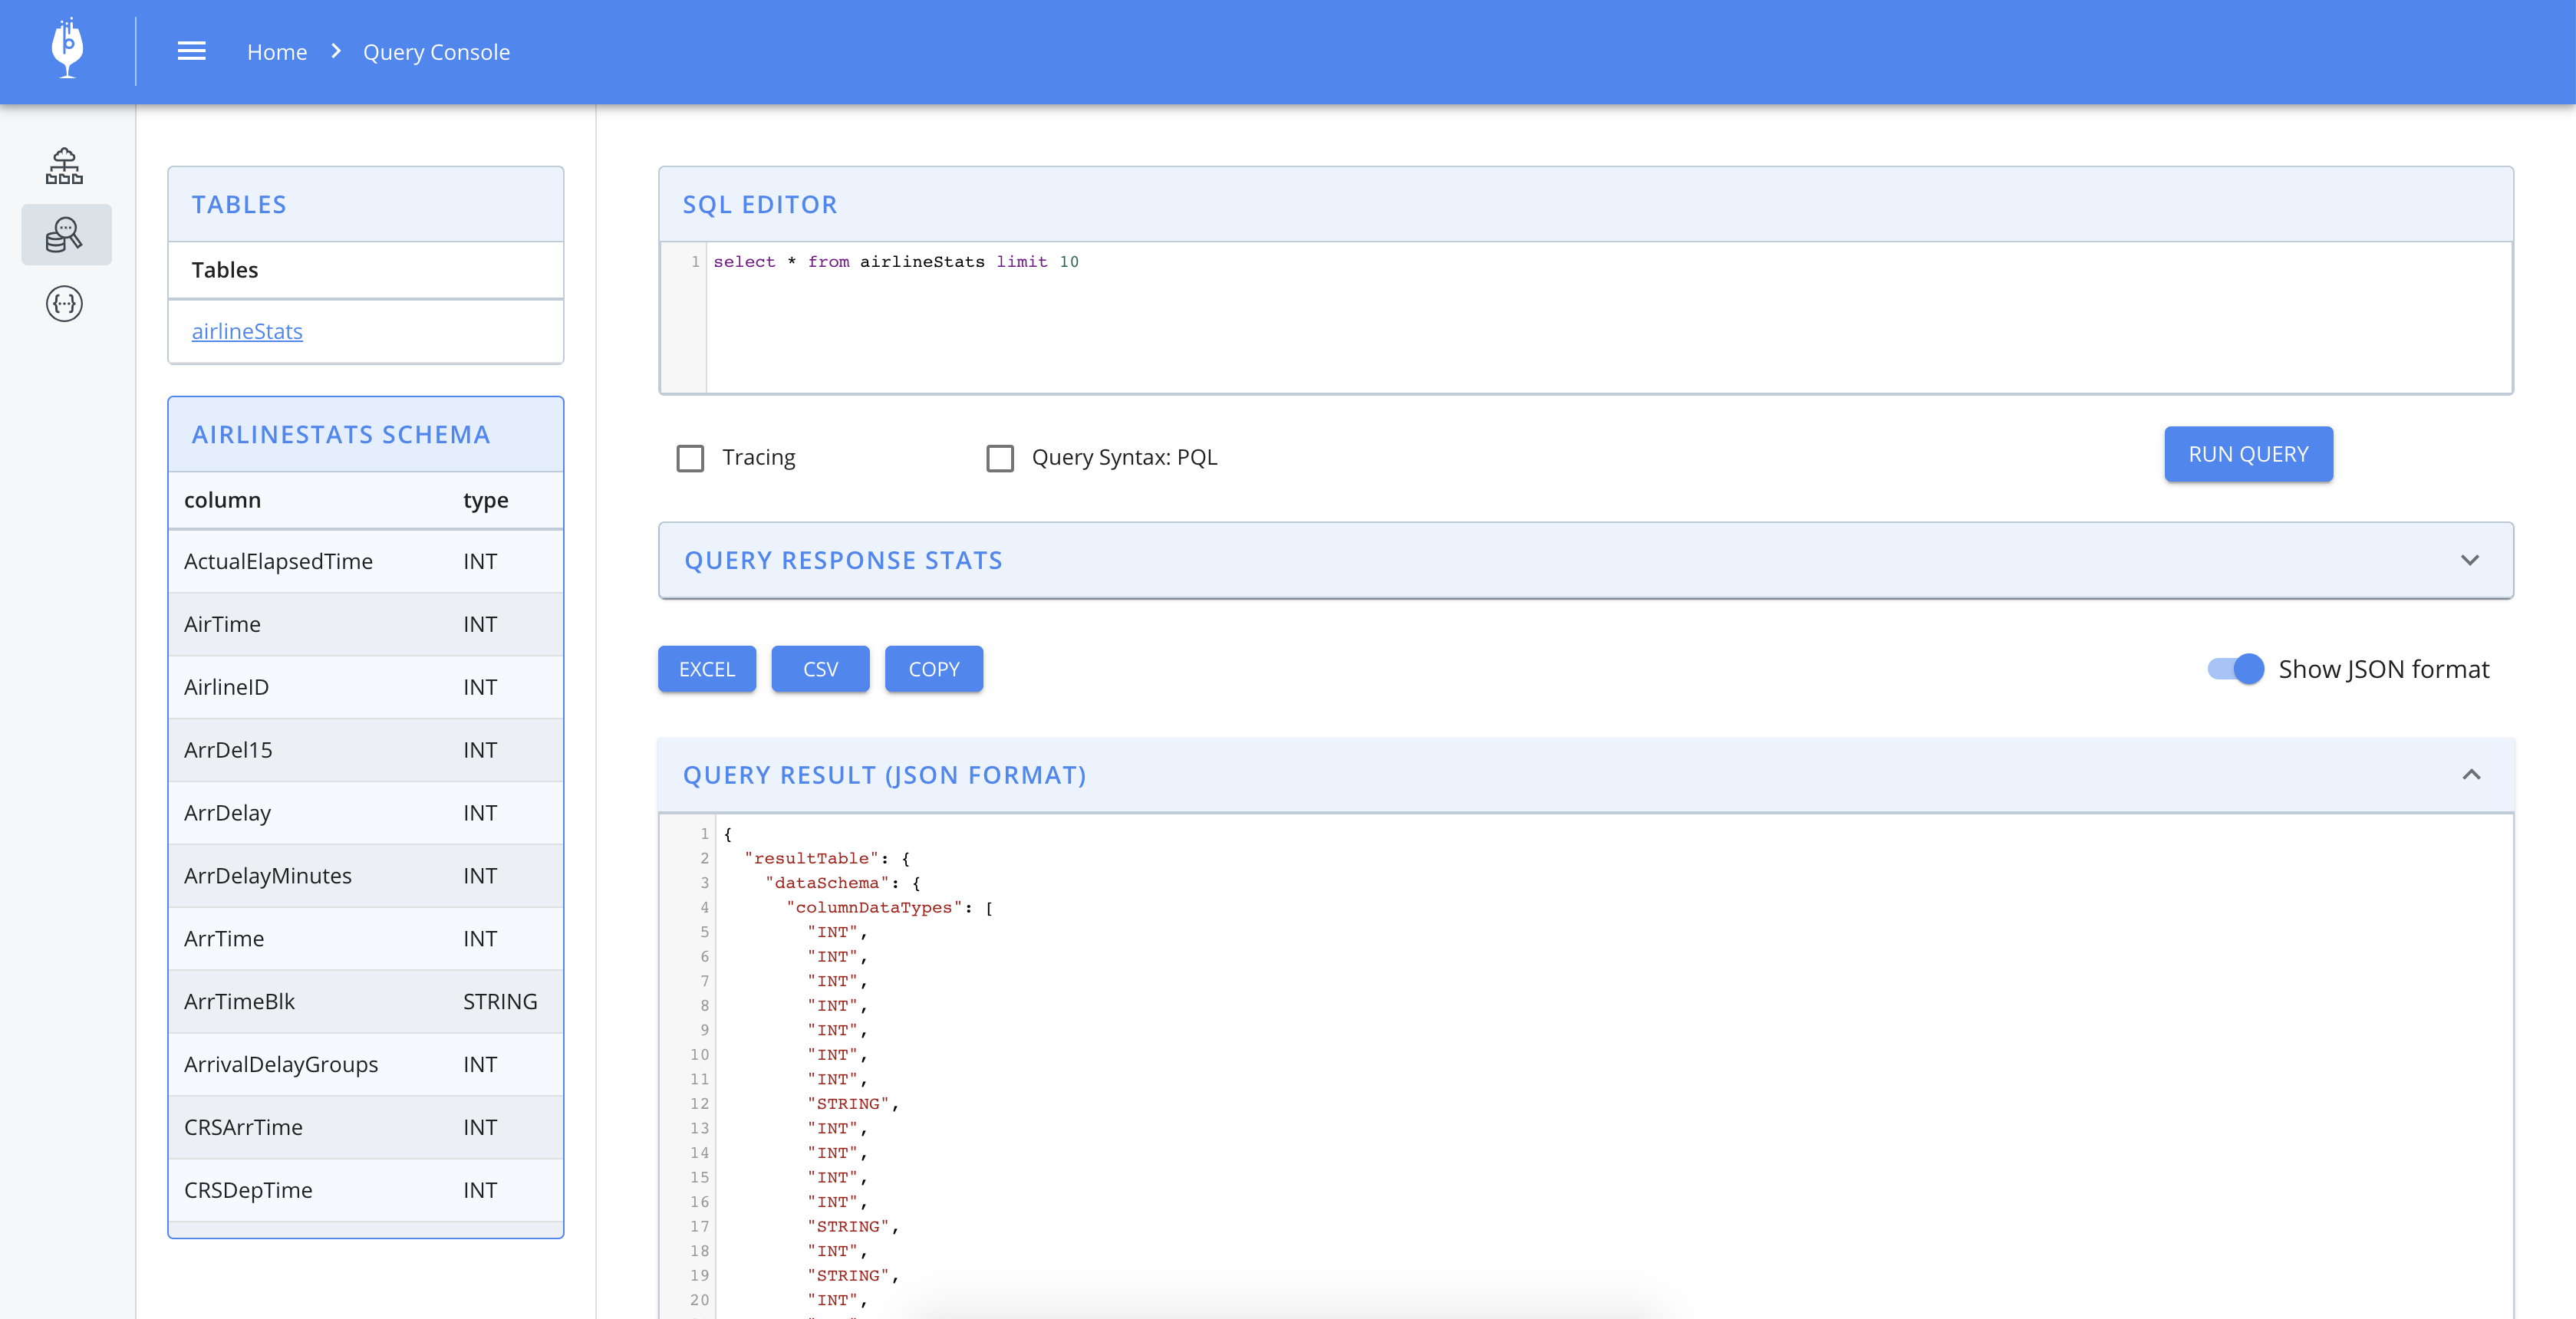Click ArrDelay column name

click(227, 813)
